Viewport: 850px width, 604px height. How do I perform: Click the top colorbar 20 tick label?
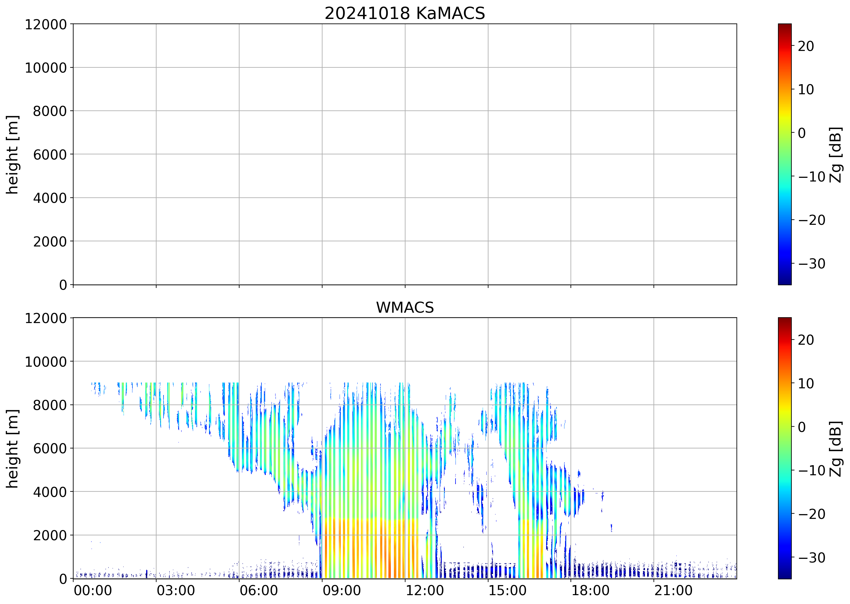pos(805,46)
